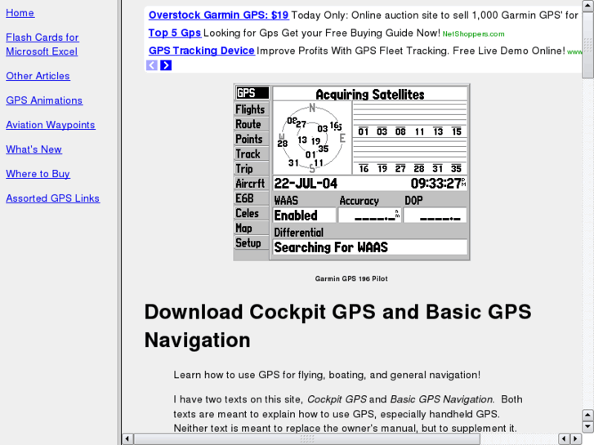Viewport: 594px width, 445px height.
Task: Click the horizontal scrollbar thumb
Action: click(307, 439)
